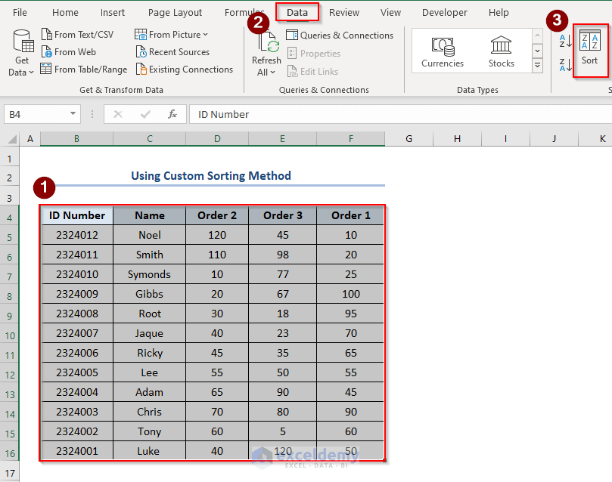612x482 pixels.
Task: Switch to the Formulas tab
Action: coord(244,12)
